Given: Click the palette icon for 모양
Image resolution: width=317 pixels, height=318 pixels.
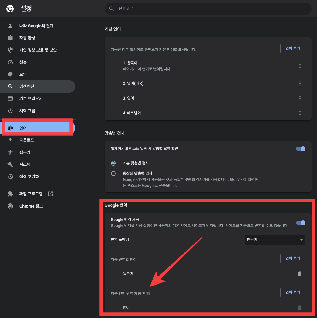Looking at the screenshot, I should pyautogui.click(x=10, y=74).
